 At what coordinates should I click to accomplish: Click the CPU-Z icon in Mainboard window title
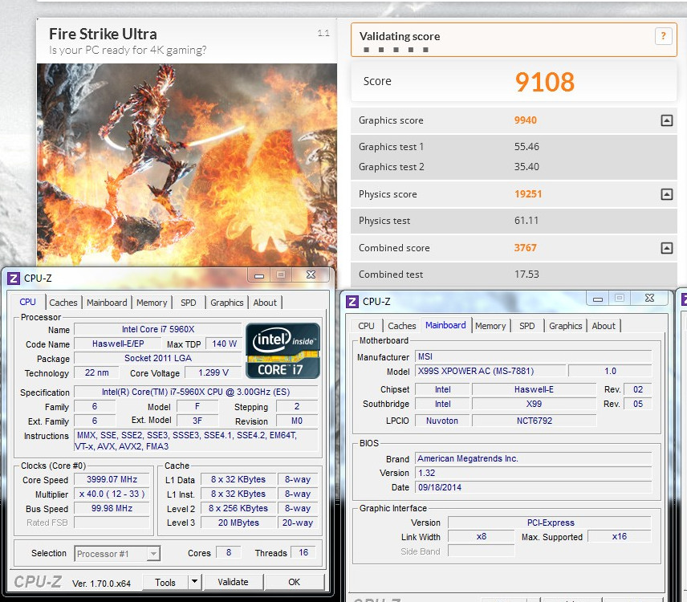tap(352, 301)
